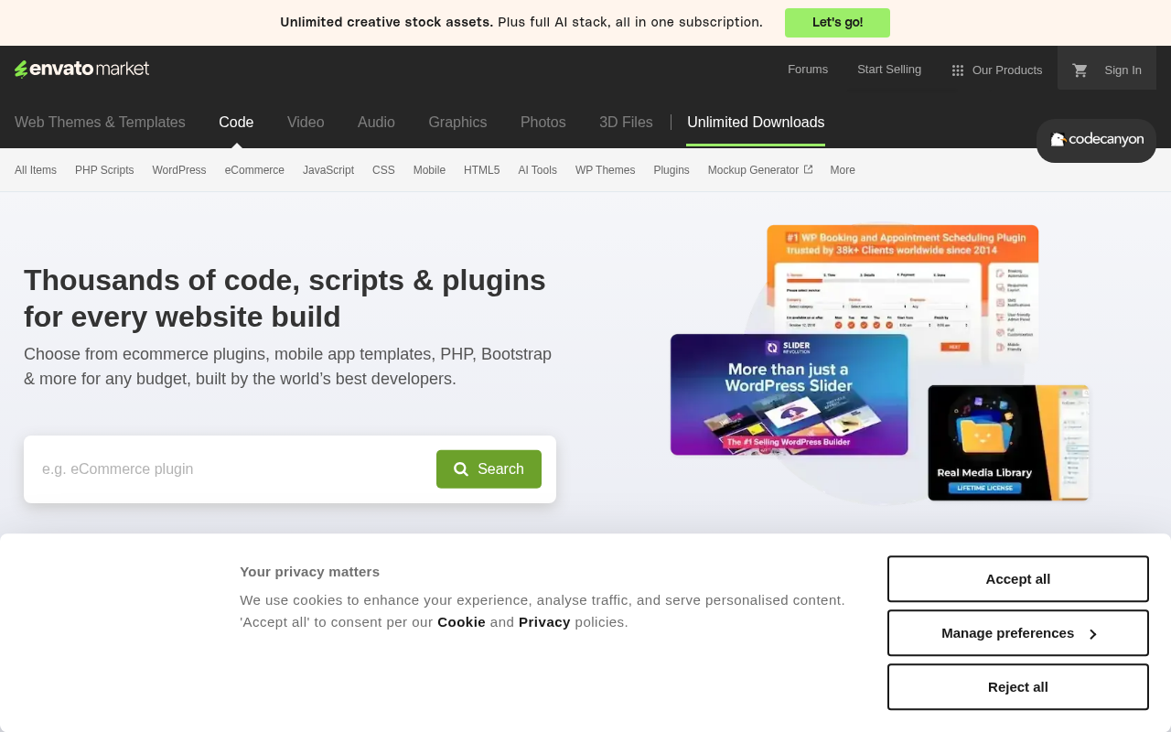The height and width of the screenshot is (732, 1171).
Task: Open the Real Media Library promo image
Action: tap(1008, 443)
